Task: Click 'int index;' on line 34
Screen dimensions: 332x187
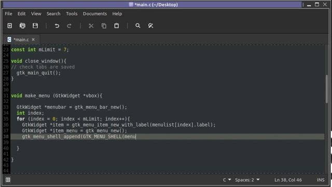Action: pos(30,113)
